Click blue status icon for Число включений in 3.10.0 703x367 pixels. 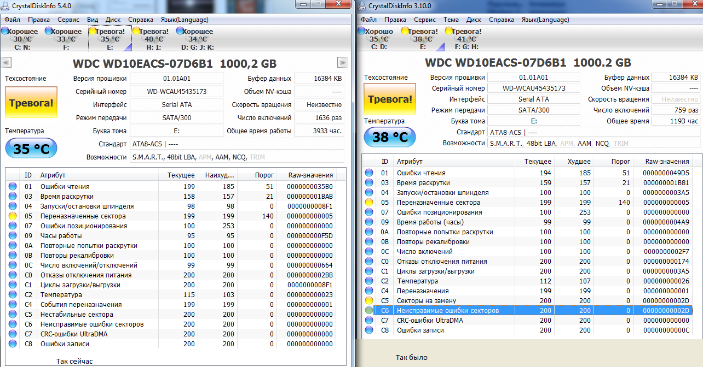click(370, 251)
